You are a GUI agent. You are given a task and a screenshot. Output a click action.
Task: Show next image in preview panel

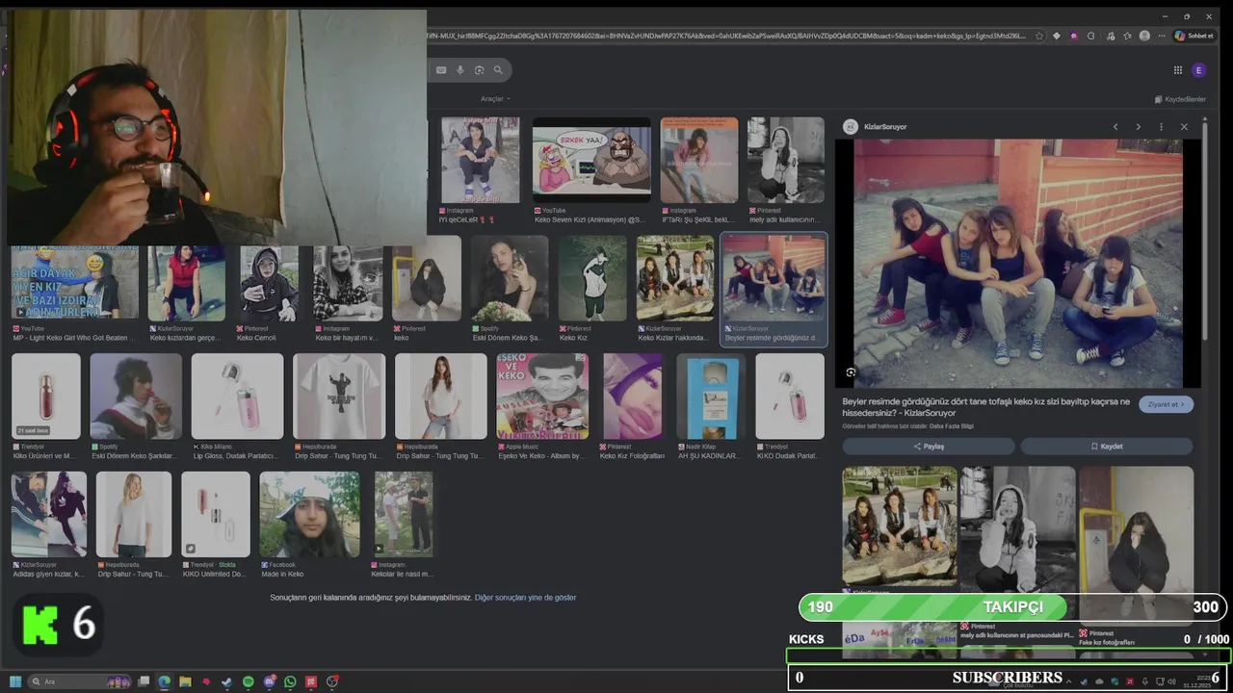pyautogui.click(x=1138, y=127)
